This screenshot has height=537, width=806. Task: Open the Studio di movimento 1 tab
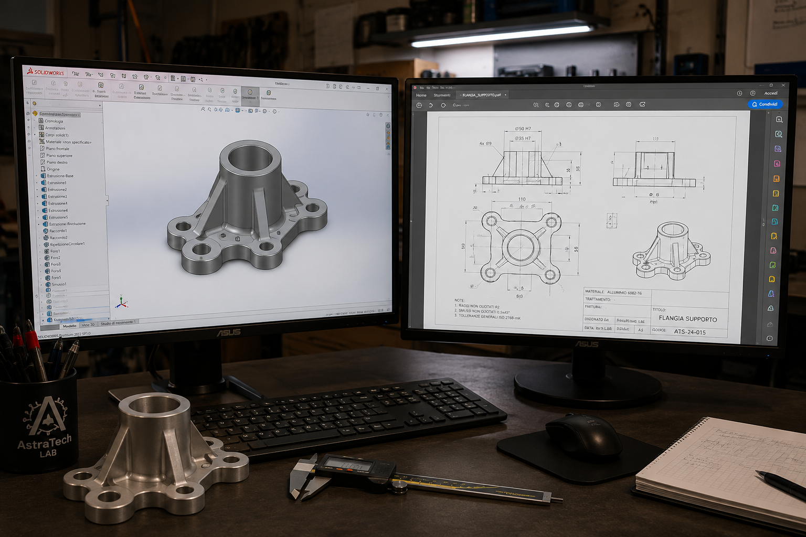click(118, 323)
